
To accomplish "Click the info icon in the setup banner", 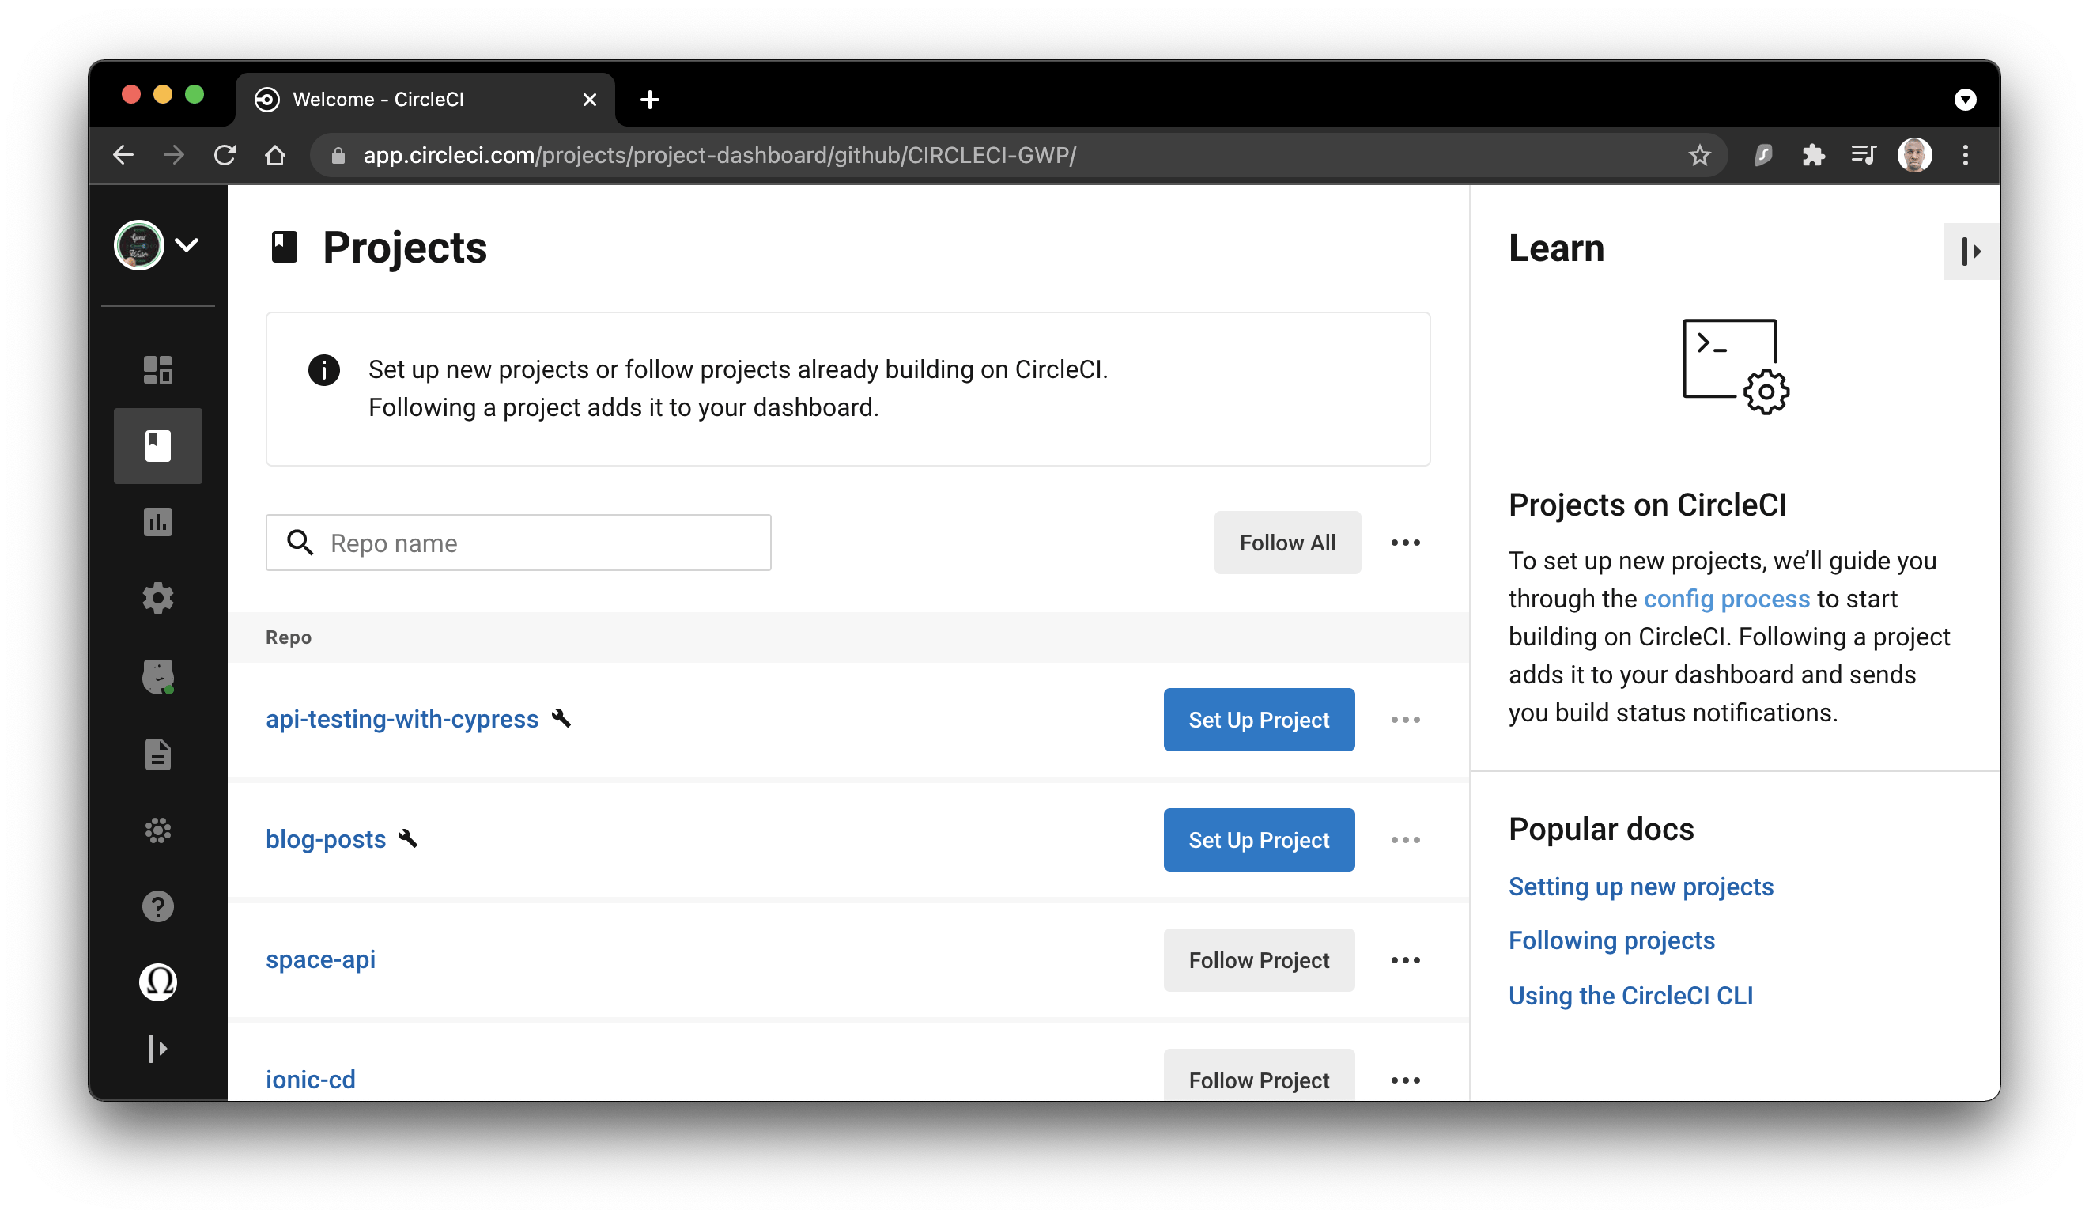I will (323, 370).
